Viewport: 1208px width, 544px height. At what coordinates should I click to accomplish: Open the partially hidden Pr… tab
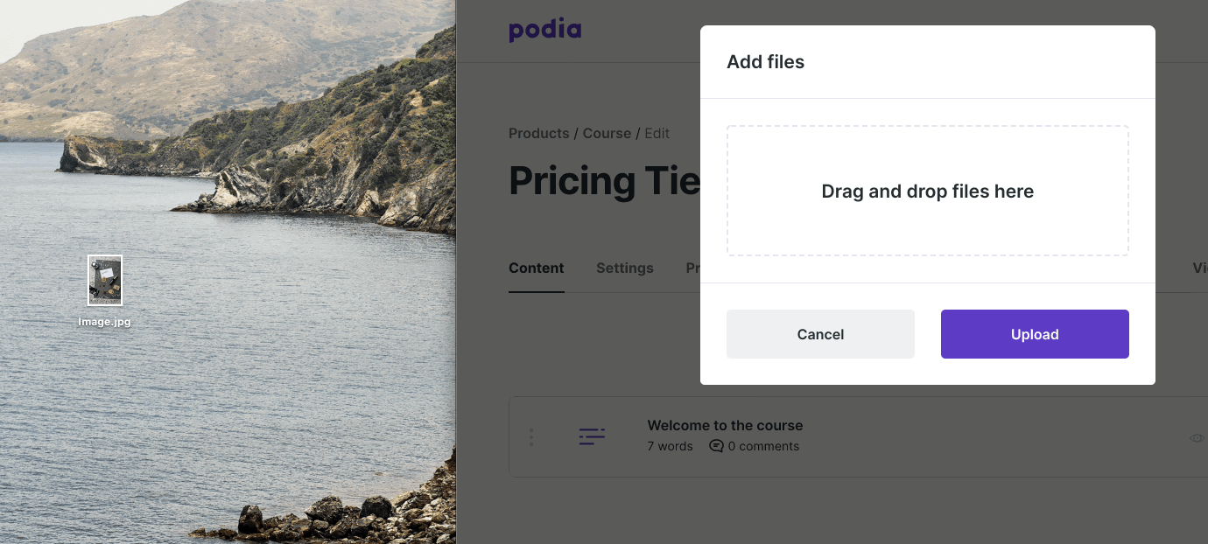[x=692, y=268]
